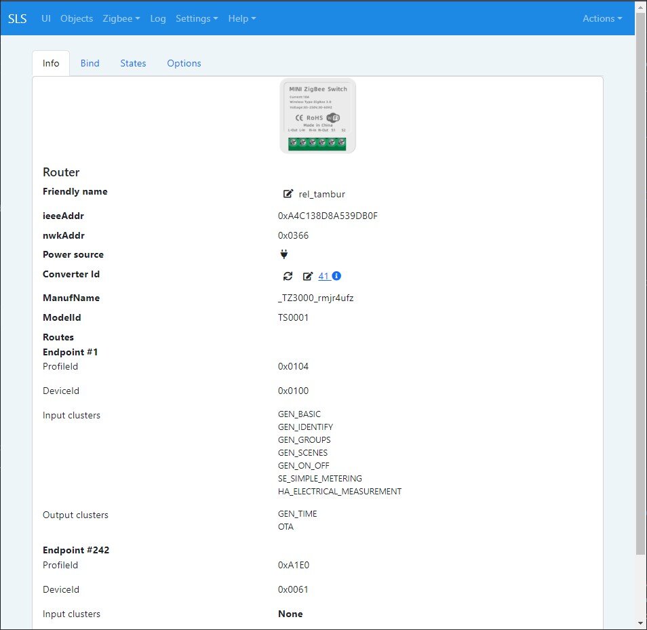Edit the Converter Id pencil icon
The width and height of the screenshot is (647, 630).
tap(308, 276)
